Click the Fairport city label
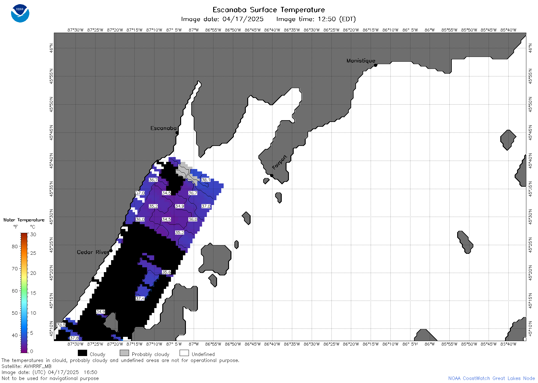This screenshot has height=383, width=538. coord(280,162)
